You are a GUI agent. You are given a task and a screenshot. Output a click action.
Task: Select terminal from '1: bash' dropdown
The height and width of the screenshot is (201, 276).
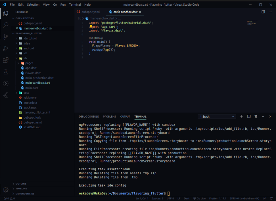click(x=217, y=117)
